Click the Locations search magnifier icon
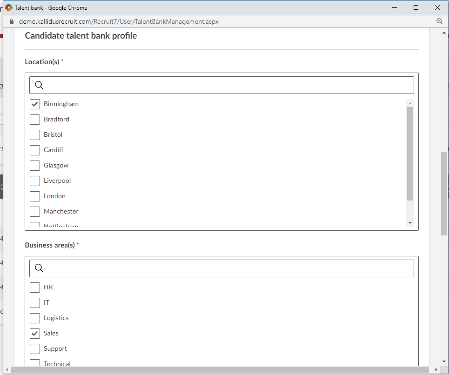The image size is (449, 375). [40, 85]
